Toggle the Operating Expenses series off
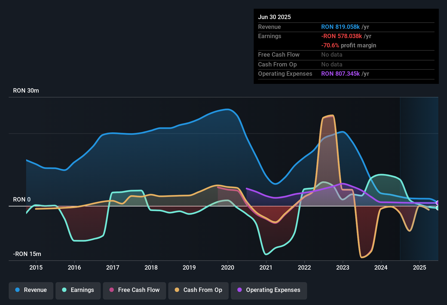447x305 pixels. [x=269, y=290]
